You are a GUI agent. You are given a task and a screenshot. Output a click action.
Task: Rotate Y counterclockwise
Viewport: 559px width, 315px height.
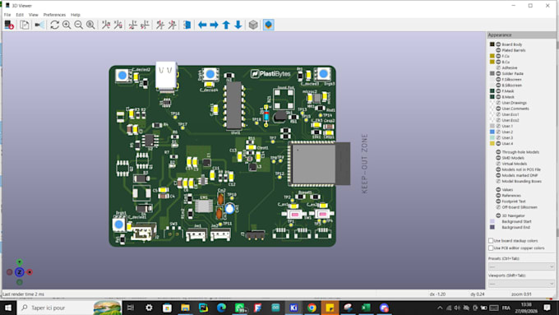[145, 25]
